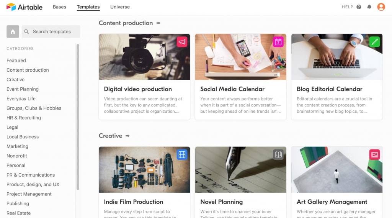The width and height of the screenshot is (392, 218).
Task: Click the book icon on Novel Planning
Action: [278, 154]
